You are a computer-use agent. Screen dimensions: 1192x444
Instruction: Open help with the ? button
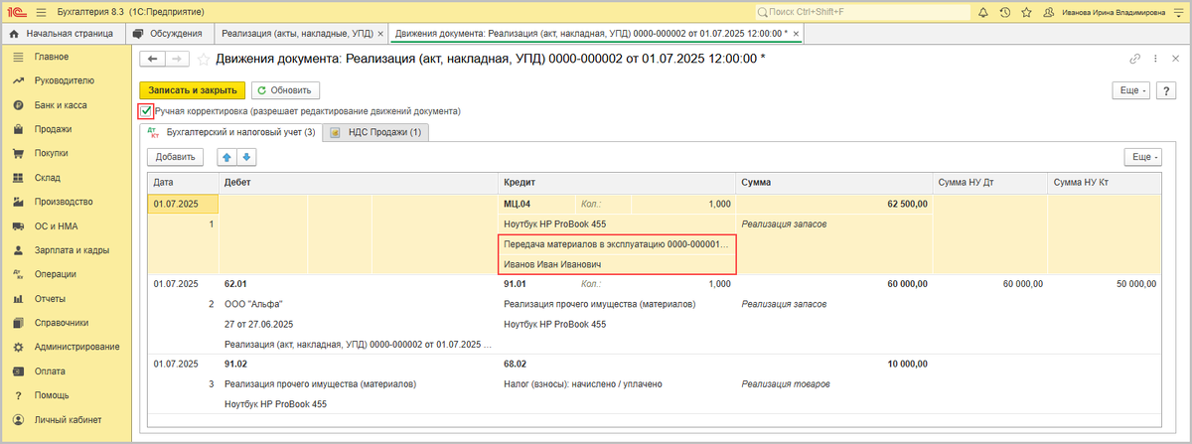[x=1167, y=90]
